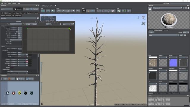
Task: Toggle the Align checkbox
Action: tap(11, 42)
